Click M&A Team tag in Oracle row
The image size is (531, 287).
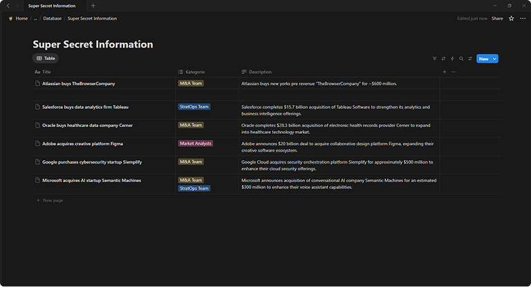pos(191,125)
